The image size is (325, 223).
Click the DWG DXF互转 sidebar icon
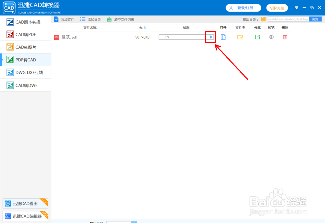pos(10,72)
